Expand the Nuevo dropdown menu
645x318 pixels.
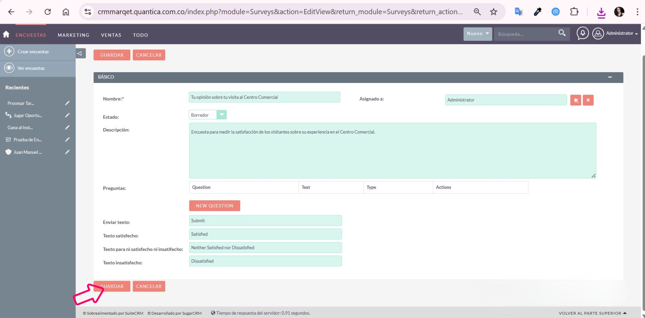click(477, 34)
